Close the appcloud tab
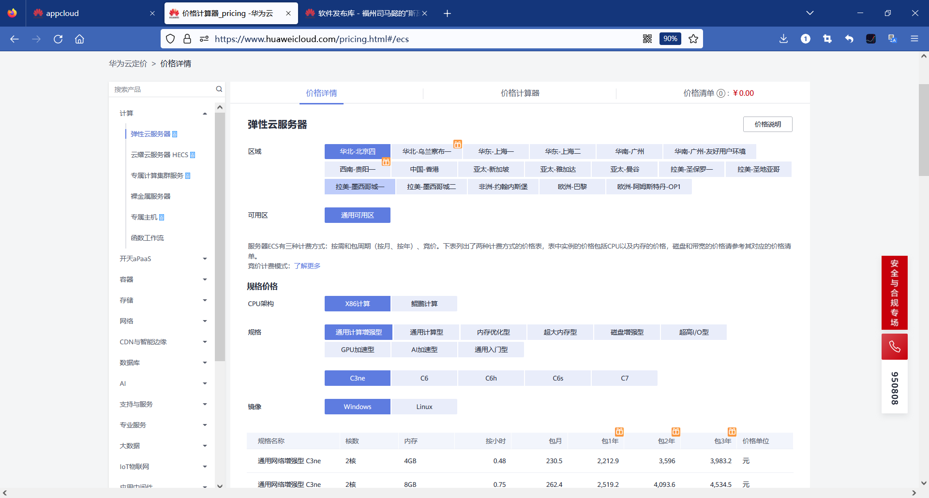This screenshot has height=498, width=929. pos(152,14)
